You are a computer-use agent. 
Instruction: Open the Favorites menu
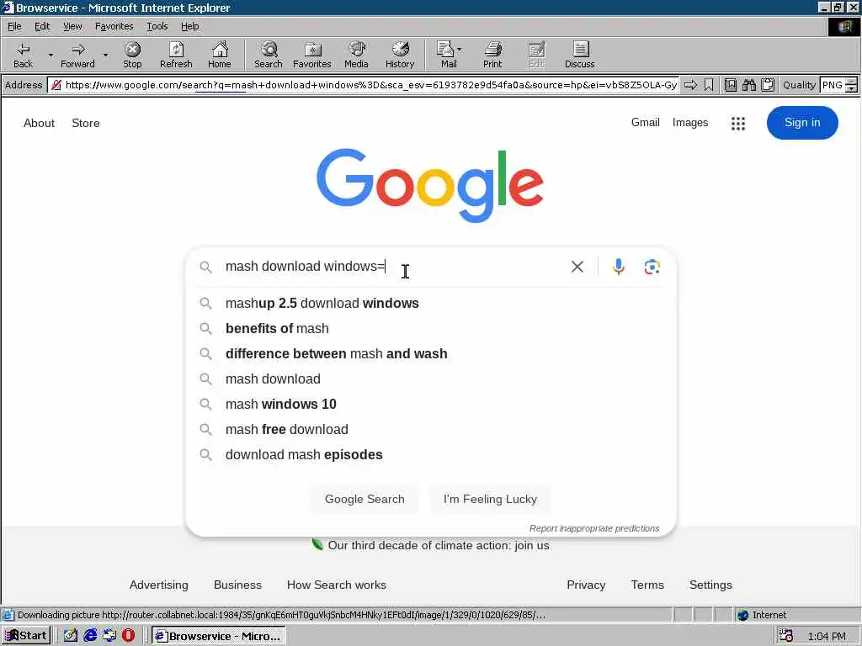click(x=114, y=26)
